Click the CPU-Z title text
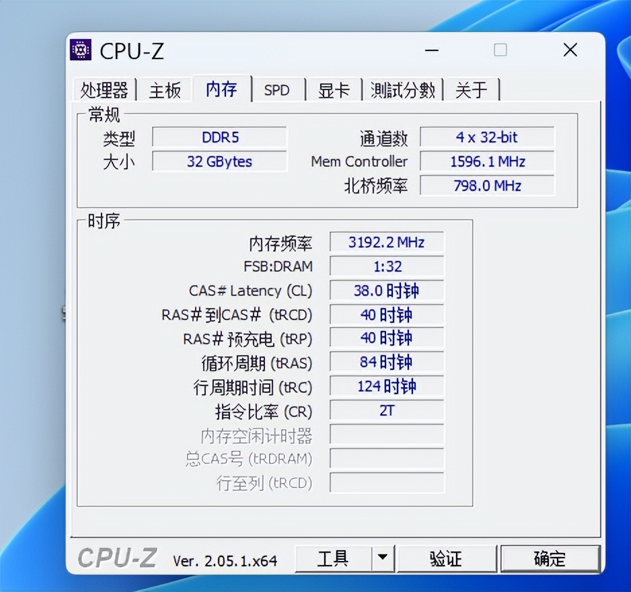Viewport: 631px width, 592px height. (132, 51)
